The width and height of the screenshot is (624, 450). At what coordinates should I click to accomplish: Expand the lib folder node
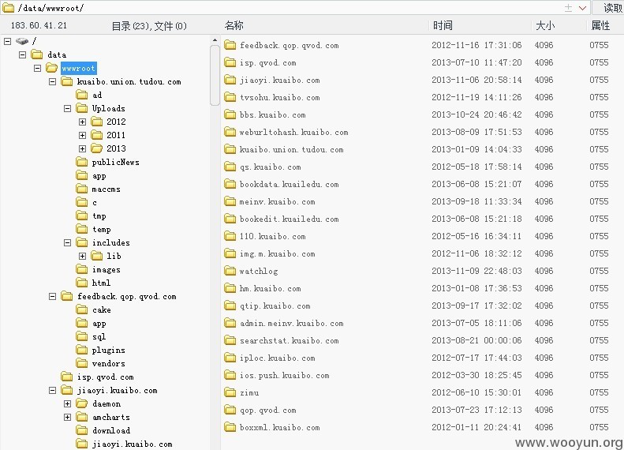click(x=82, y=256)
